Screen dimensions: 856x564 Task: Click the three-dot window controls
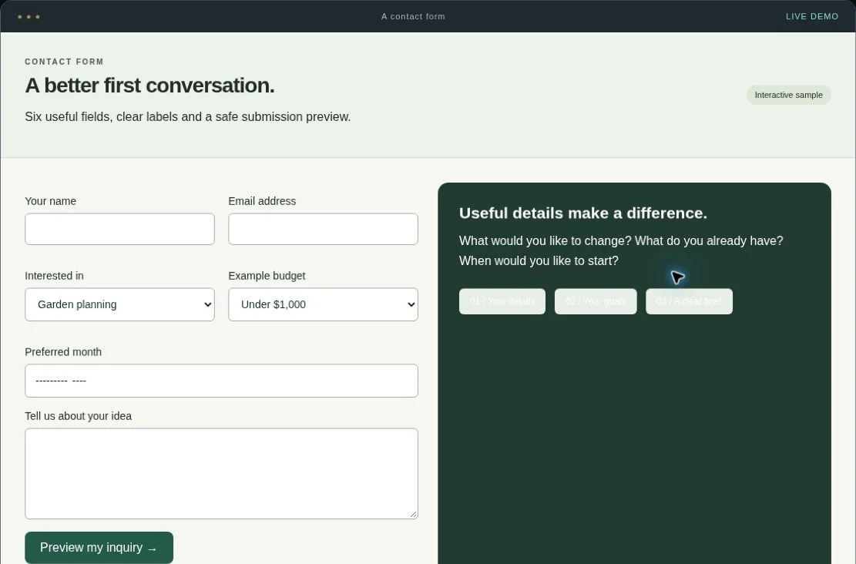point(29,17)
